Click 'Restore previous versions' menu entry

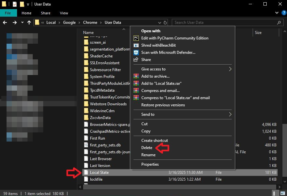tap(163, 105)
